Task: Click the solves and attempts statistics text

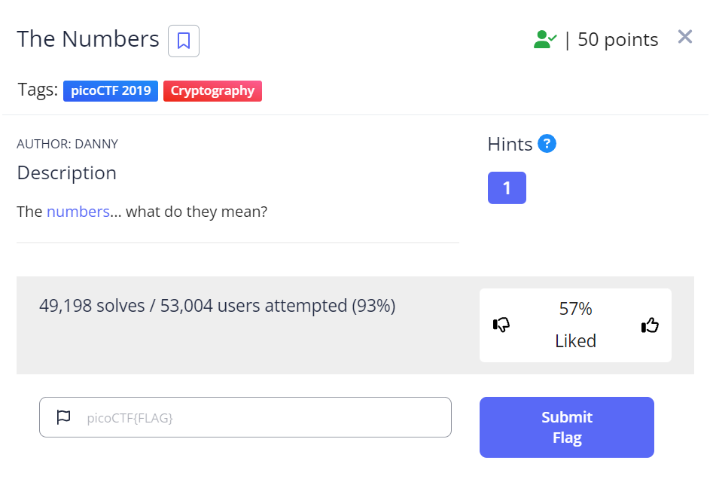Action: 217,306
